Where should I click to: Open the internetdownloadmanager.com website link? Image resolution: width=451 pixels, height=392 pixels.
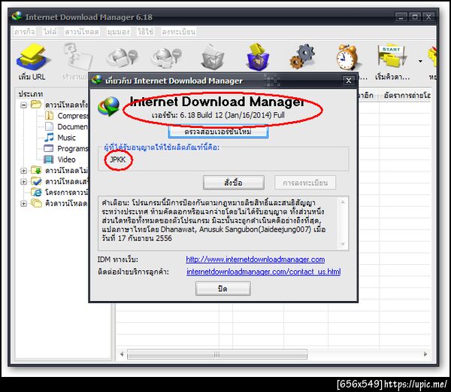pyautogui.click(x=255, y=260)
